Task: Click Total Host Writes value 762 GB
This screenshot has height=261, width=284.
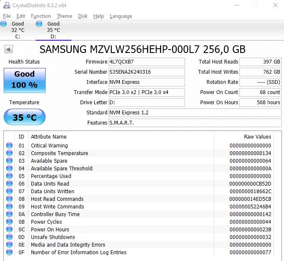Action: pyautogui.click(x=261, y=72)
